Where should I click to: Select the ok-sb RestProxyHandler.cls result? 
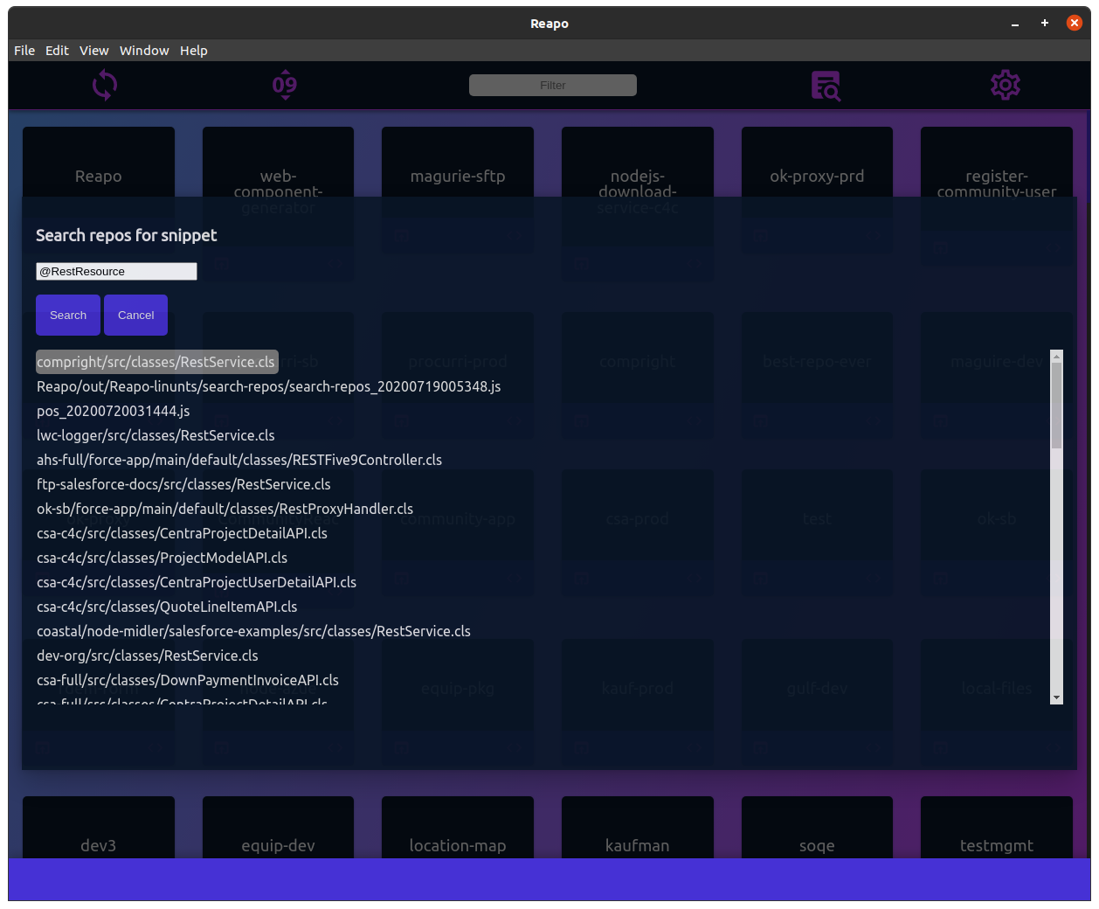click(225, 509)
